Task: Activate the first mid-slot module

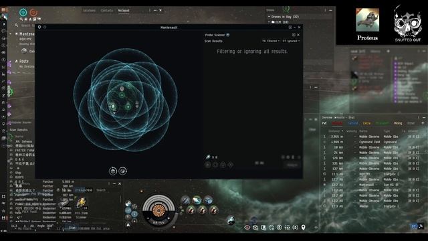Action: [191, 210]
